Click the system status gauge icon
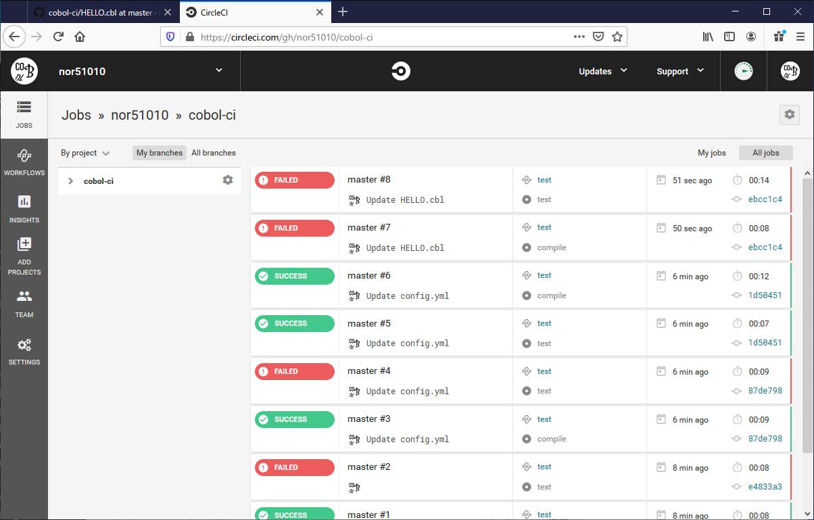Image resolution: width=814 pixels, height=520 pixels. (x=744, y=71)
